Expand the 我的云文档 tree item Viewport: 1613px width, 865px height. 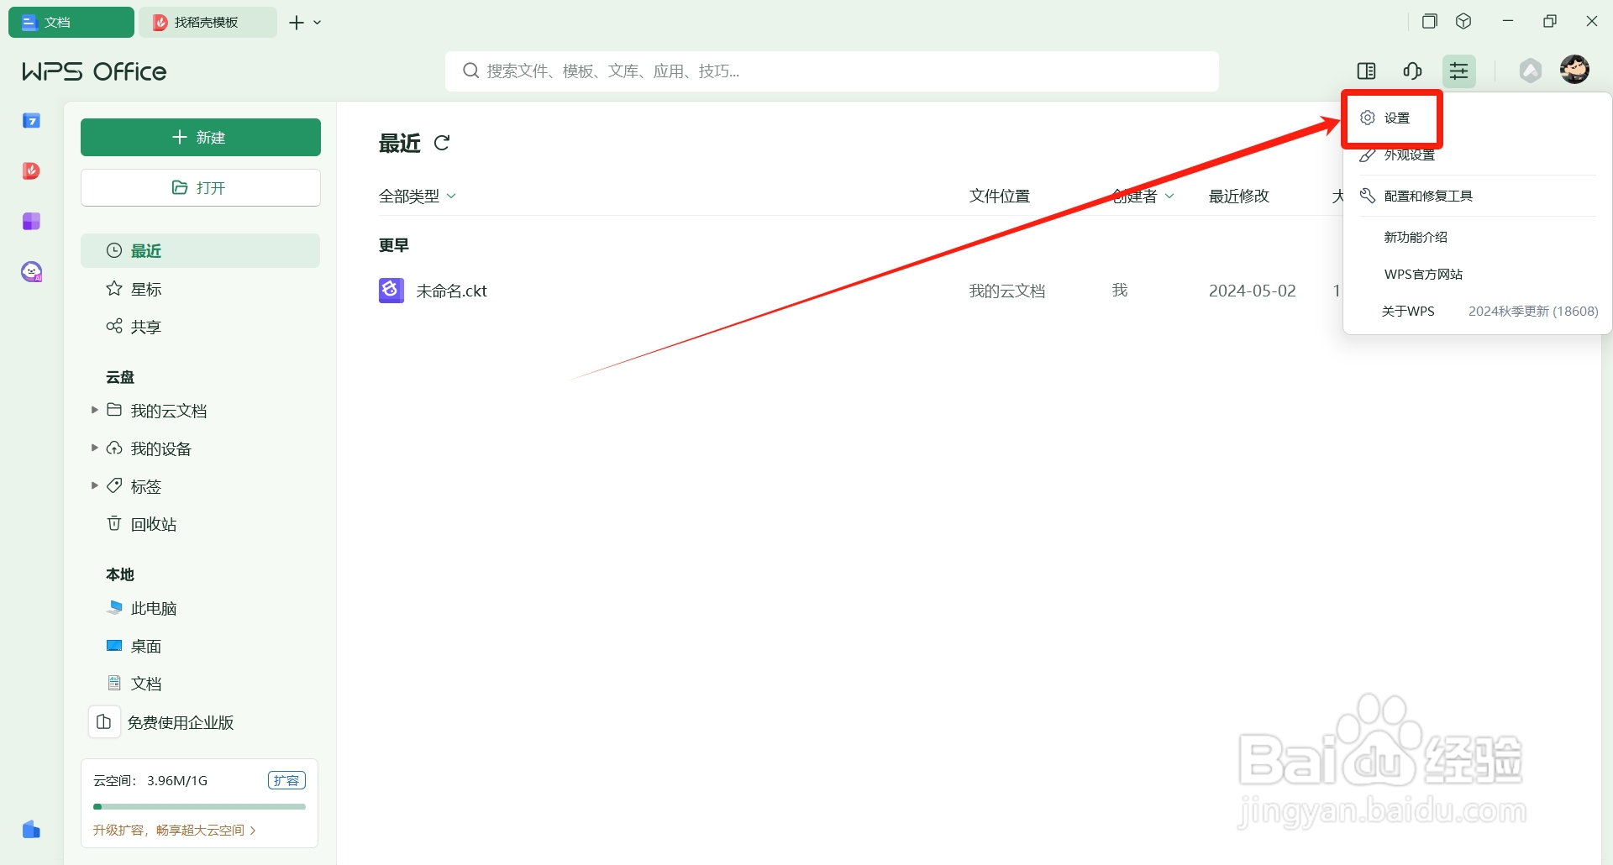tap(93, 410)
